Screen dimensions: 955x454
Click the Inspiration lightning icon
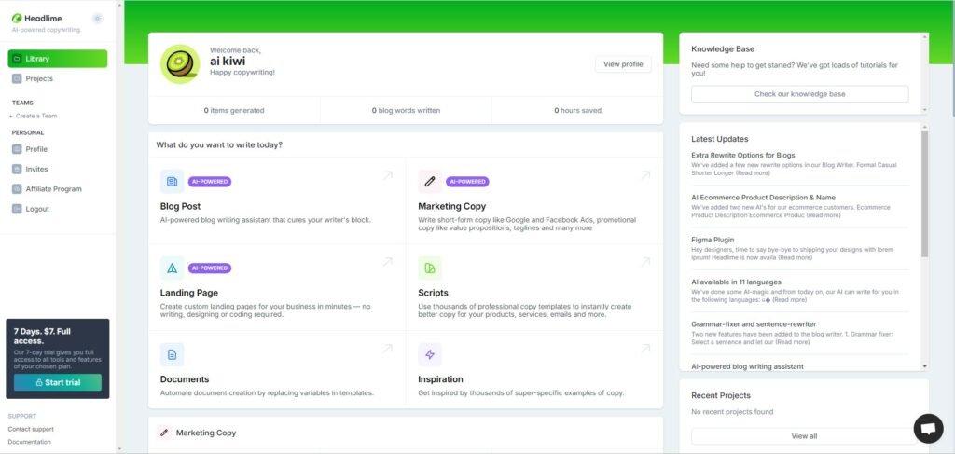click(x=429, y=354)
